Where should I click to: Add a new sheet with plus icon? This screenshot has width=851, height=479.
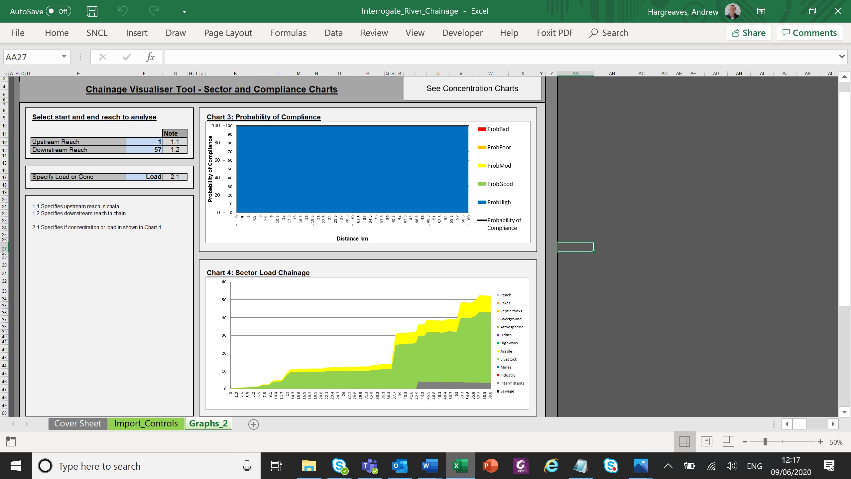pos(254,424)
